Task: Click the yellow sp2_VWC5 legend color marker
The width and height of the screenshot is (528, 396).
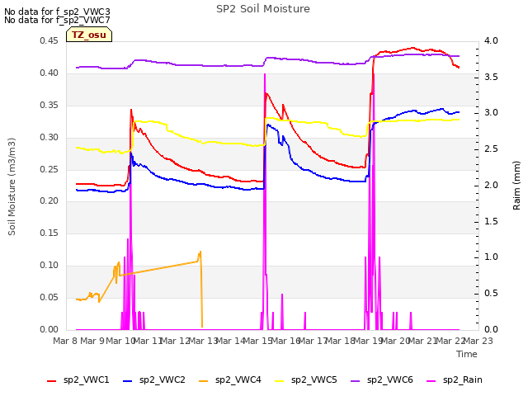Action: [x=279, y=381]
